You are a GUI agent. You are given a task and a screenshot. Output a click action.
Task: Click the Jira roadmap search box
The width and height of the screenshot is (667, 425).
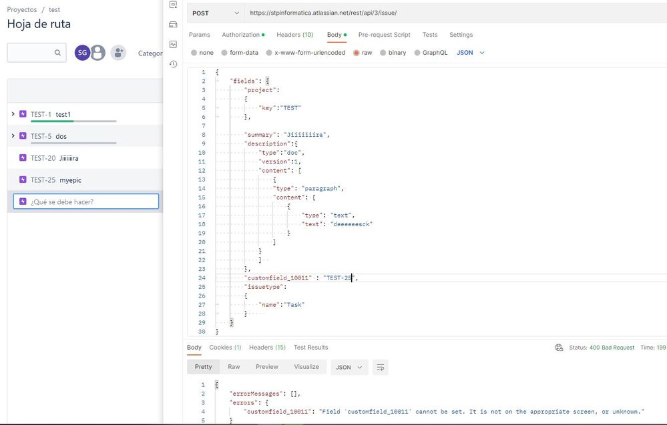tap(37, 53)
